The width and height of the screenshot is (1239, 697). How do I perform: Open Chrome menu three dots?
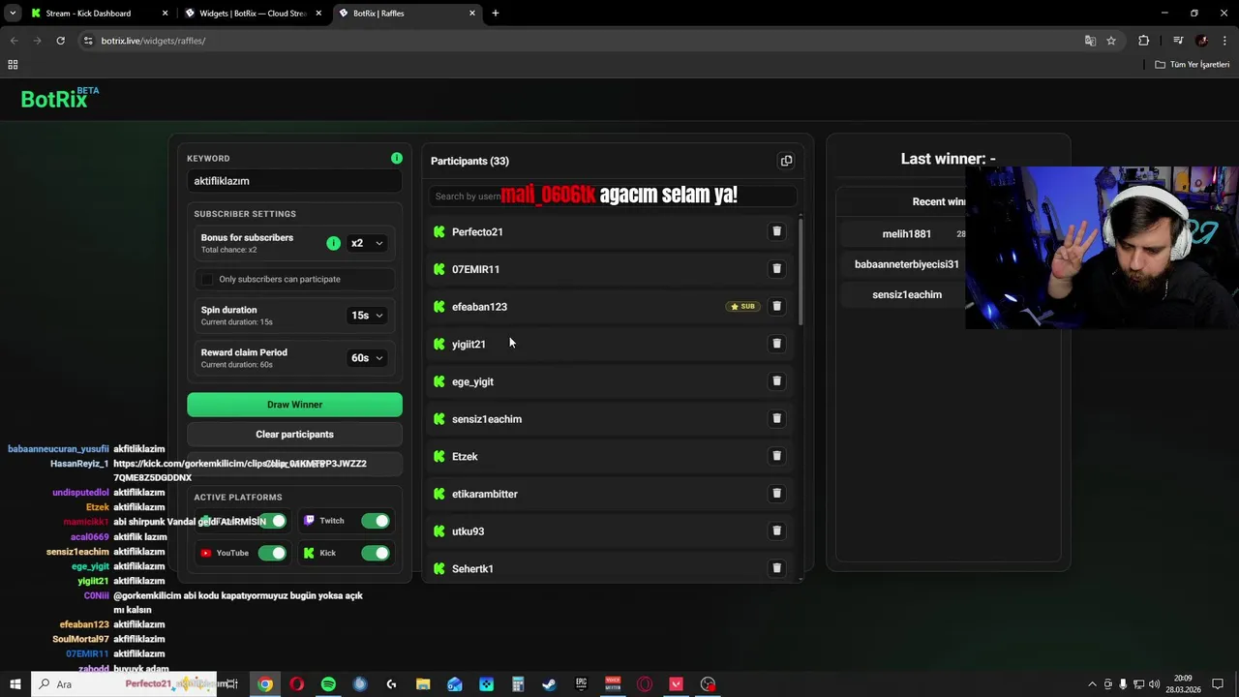[x=1225, y=41]
